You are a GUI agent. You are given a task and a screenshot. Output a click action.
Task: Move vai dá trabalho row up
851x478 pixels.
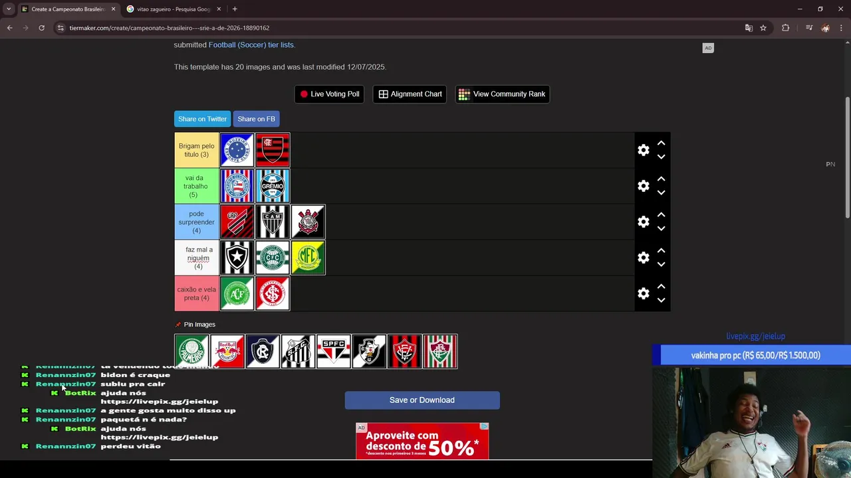(661, 179)
